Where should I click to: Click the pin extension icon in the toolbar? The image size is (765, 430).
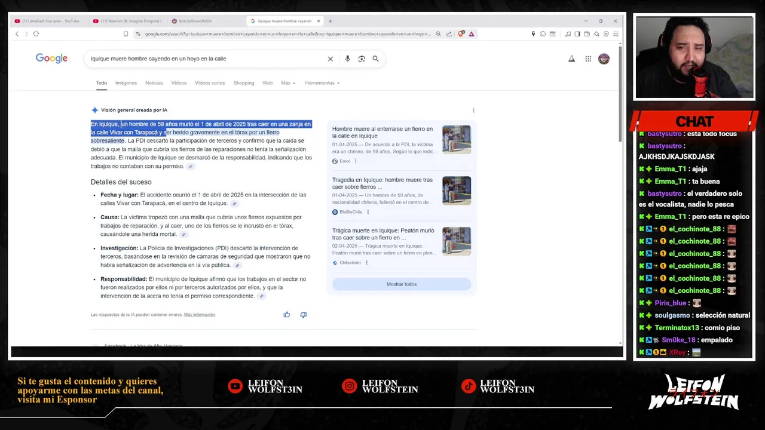[x=533, y=34]
